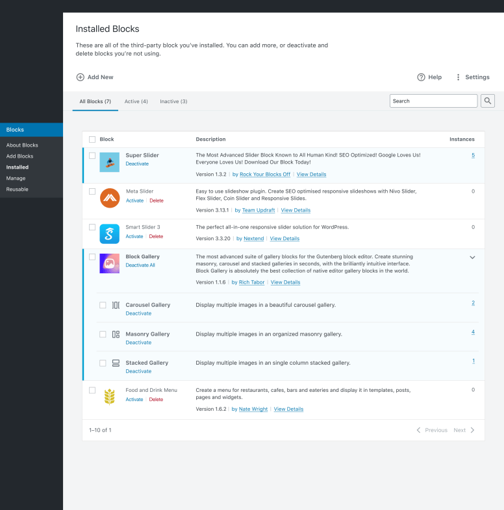Screen dimensions: 504x510
Task: Open the Blocks sidebar menu item
Action: [x=31, y=130]
